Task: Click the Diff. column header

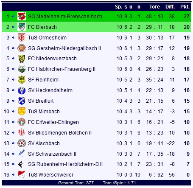Action: [170, 7]
